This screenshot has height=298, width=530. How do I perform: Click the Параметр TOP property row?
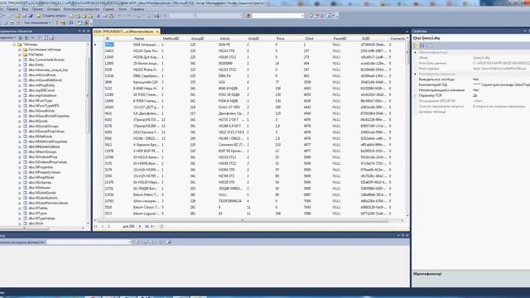coord(471,96)
